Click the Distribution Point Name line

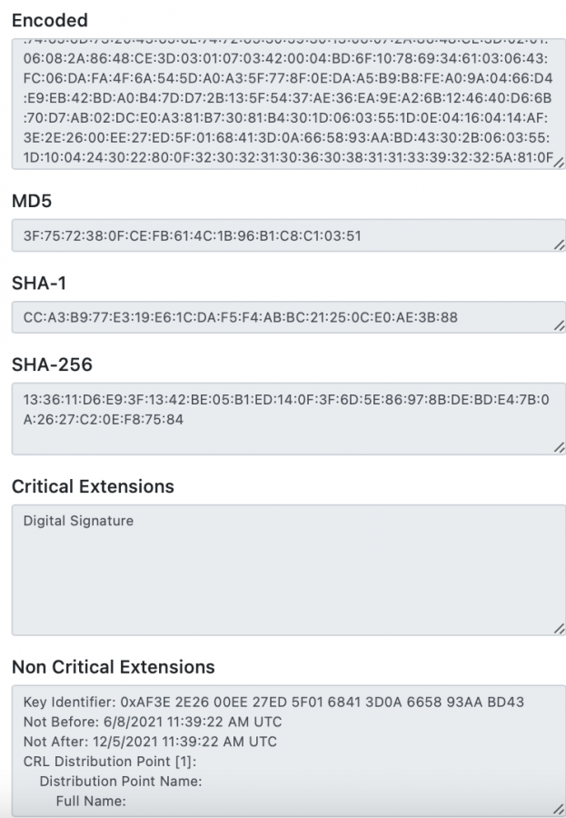pos(121,782)
